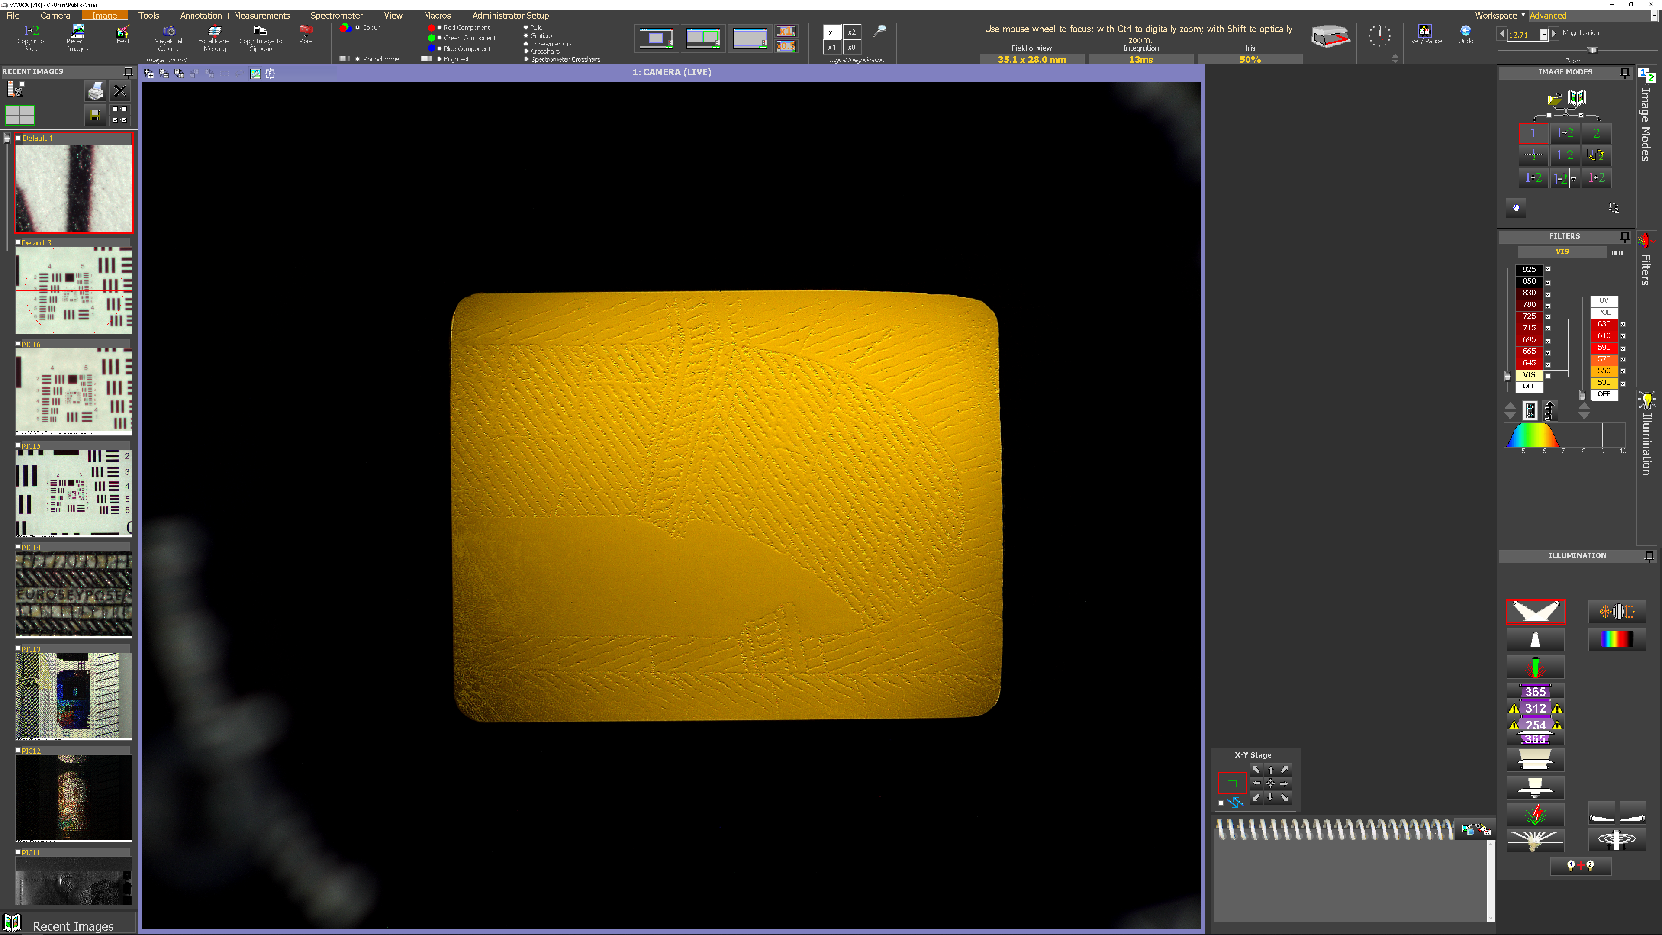Select image mode 1→2 button
This screenshot has width=1662, height=935.
(1565, 134)
